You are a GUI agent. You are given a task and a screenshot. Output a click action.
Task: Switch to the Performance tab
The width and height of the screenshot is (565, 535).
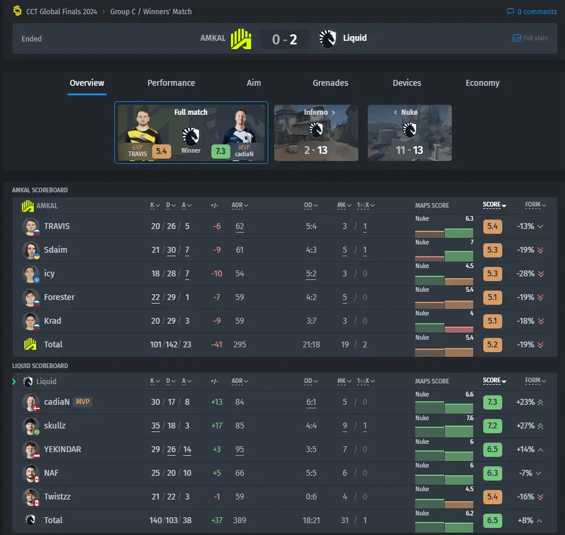pyautogui.click(x=171, y=83)
